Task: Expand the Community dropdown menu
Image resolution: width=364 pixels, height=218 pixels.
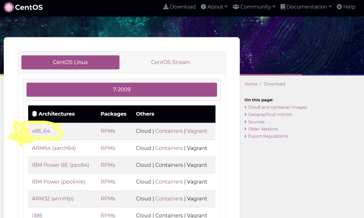Action: click(x=254, y=7)
